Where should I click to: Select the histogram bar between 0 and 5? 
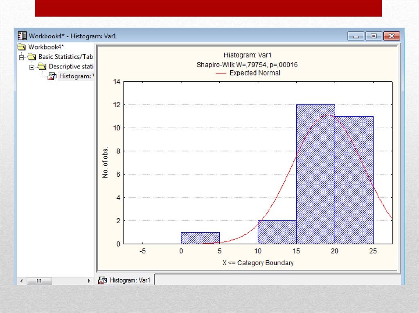(200, 238)
